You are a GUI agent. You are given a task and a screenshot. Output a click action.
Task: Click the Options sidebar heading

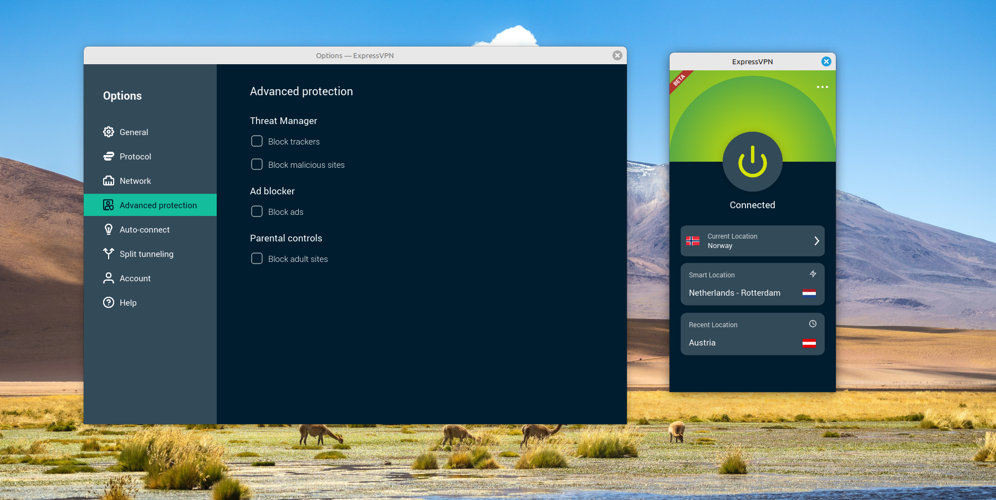[x=122, y=96]
